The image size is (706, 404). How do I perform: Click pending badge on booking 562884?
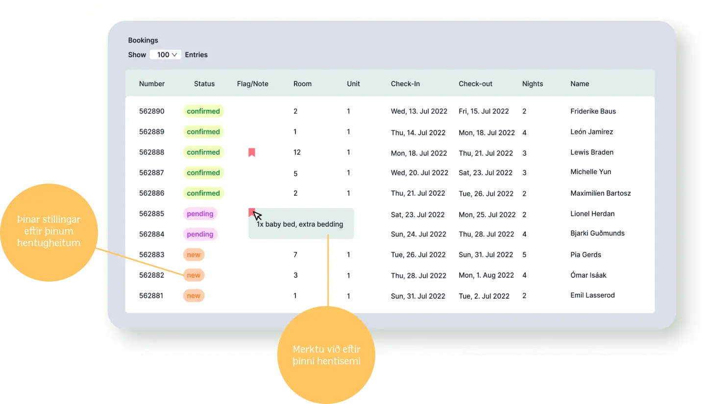200,234
